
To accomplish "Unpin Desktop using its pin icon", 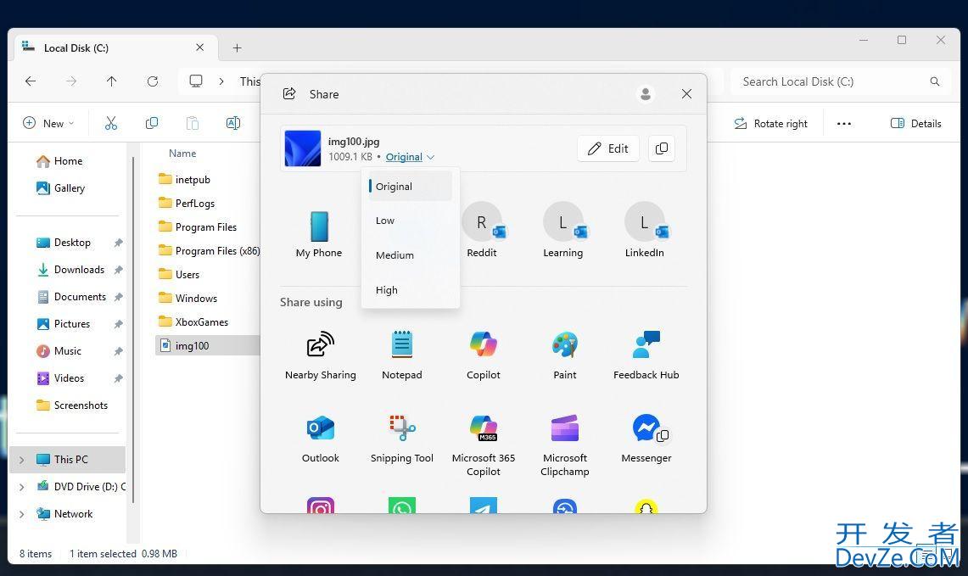I will 119,243.
